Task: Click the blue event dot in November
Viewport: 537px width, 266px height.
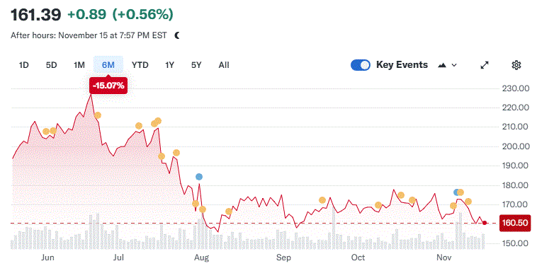Action: click(456, 192)
